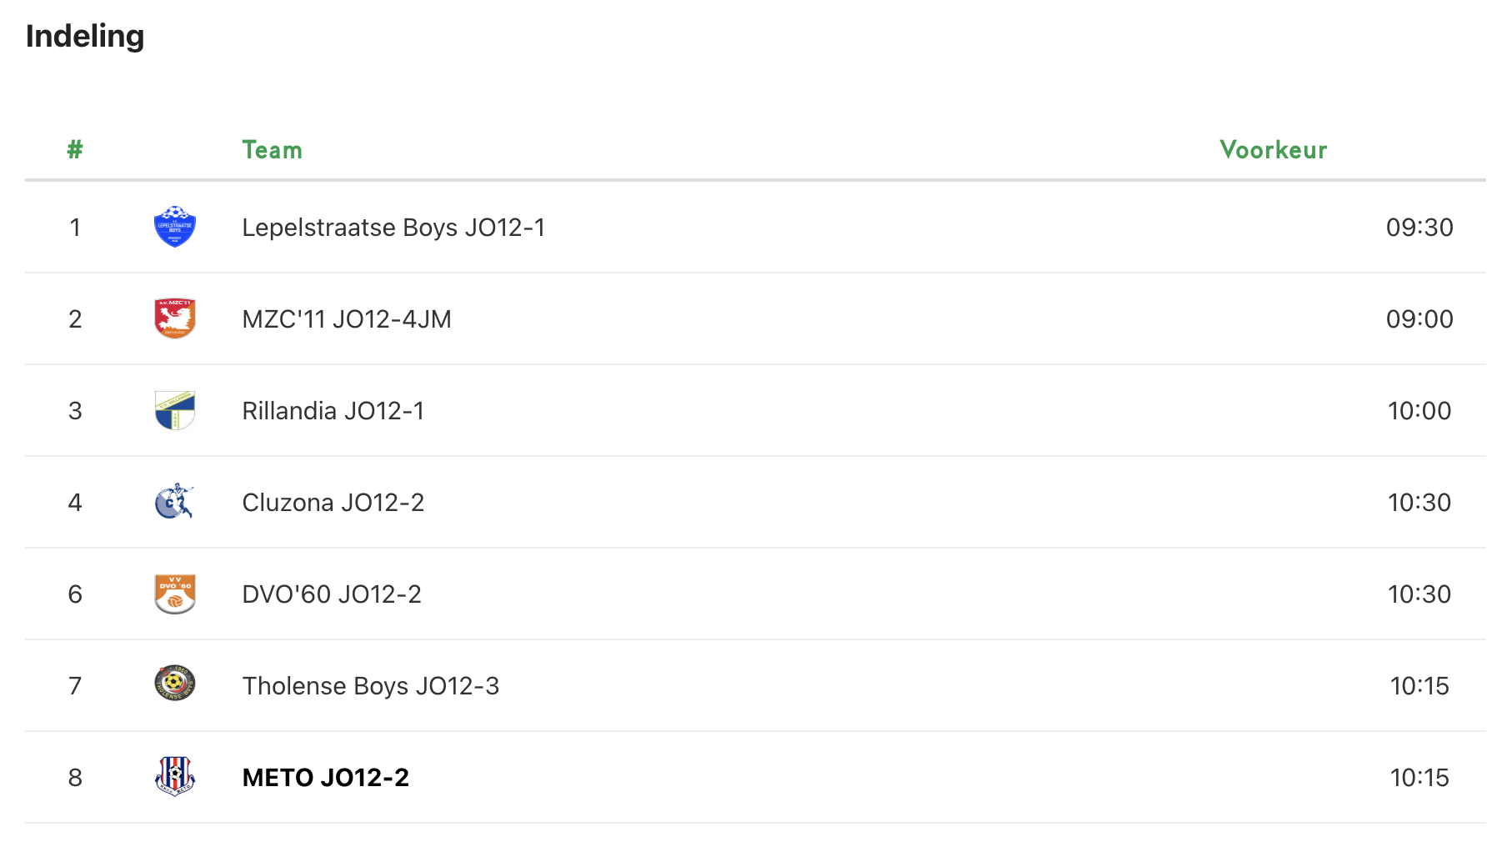
Task: Select the DVO'60 JO12-2 team name
Action: [332, 594]
